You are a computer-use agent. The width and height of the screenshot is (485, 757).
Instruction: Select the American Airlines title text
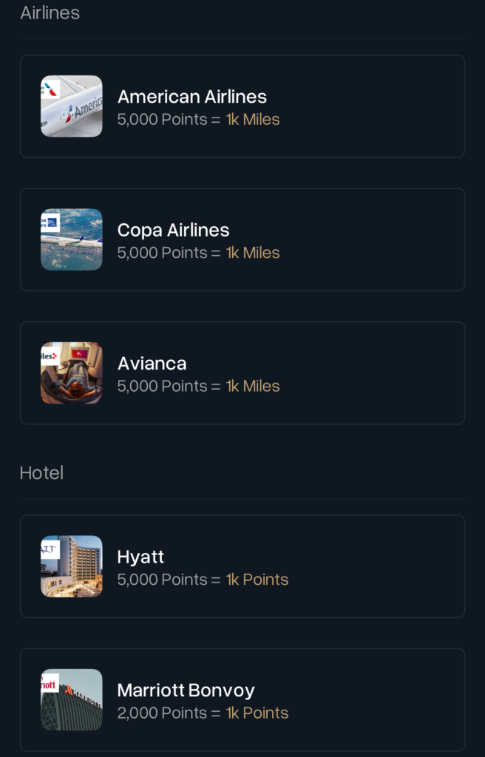click(x=192, y=97)
